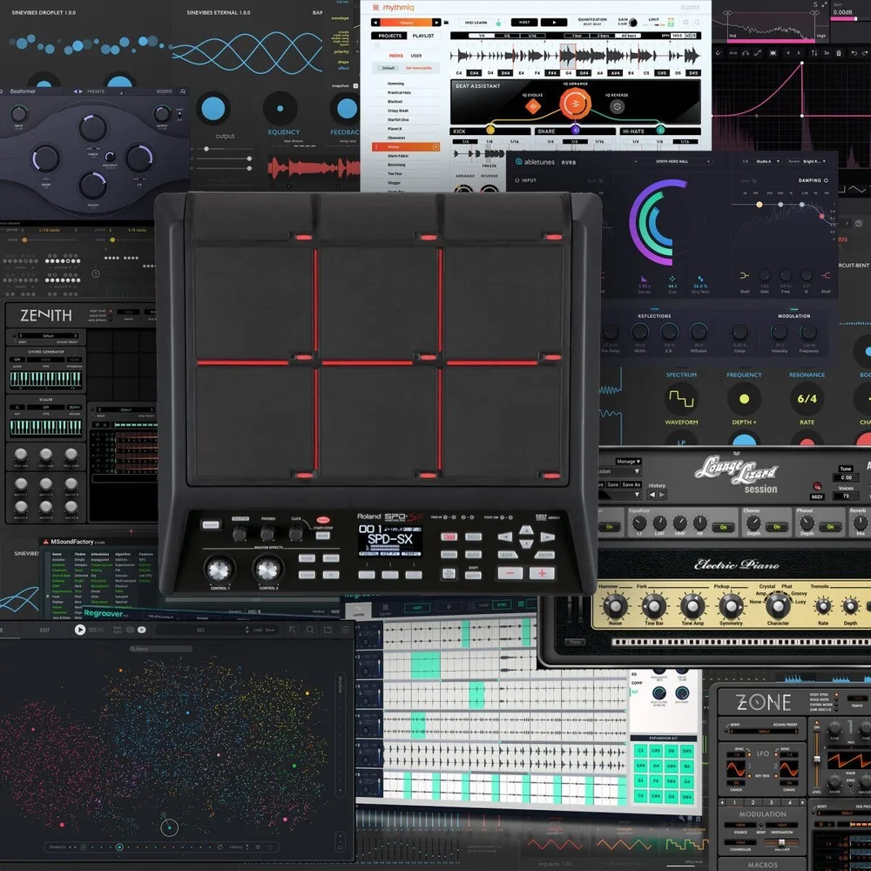
Task: Toggle the Chorus On switch in Lounge Lizard
Action: [x=777, y=527]
